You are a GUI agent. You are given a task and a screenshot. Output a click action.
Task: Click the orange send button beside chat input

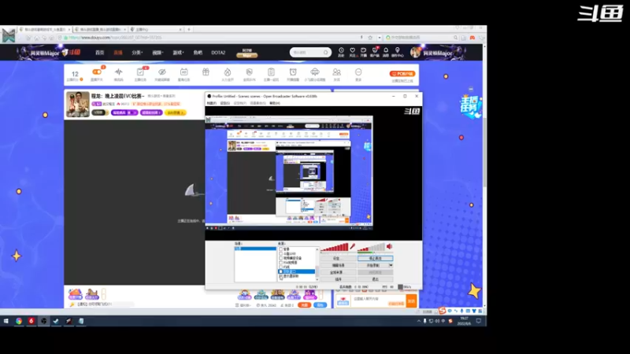pos(411,301)
